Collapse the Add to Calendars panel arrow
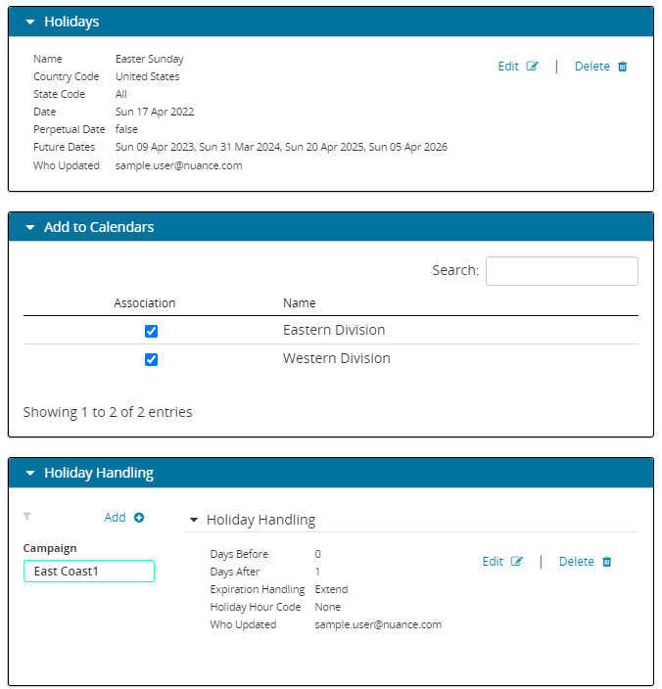The height and width of the screenshot is (689, 662). pos(30,227)
